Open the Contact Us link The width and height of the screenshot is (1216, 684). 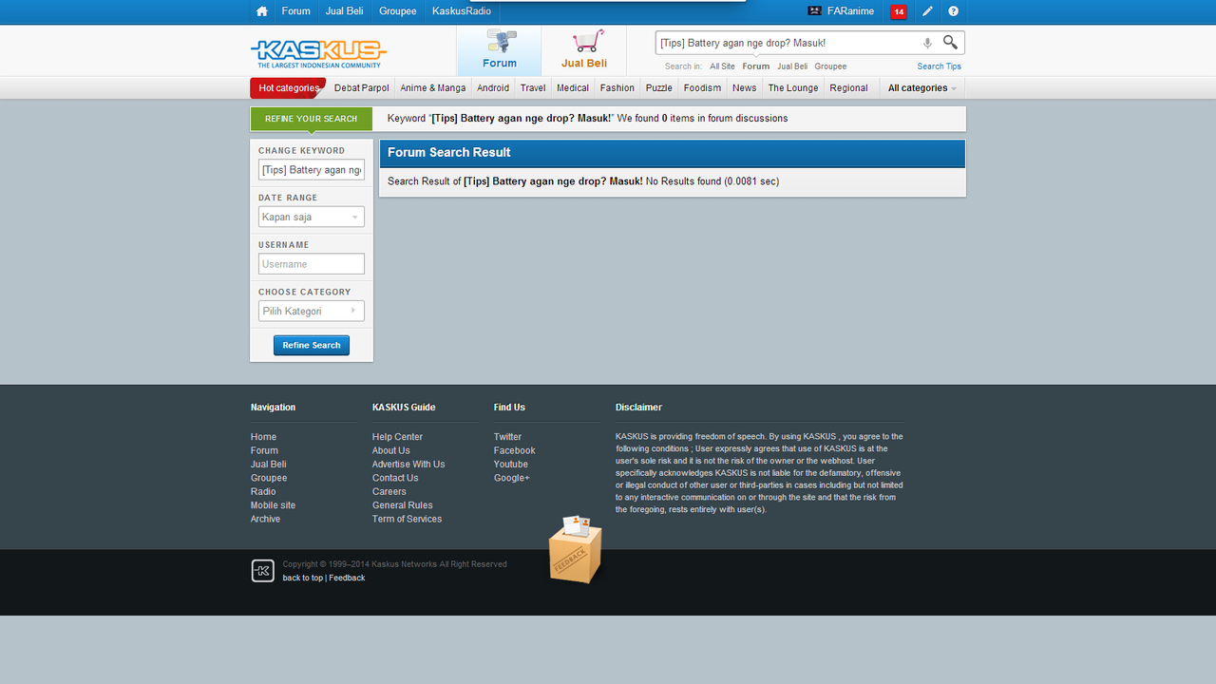click(x=395, y=478)
